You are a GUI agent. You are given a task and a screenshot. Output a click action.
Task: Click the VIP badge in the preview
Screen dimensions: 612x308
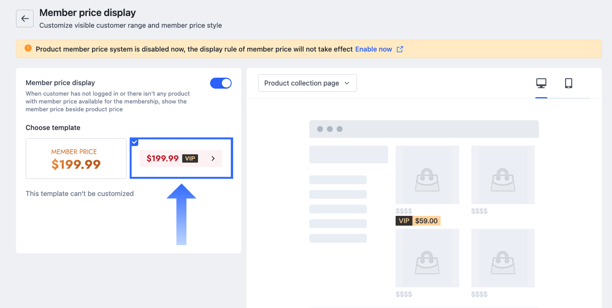click(404, 221)
